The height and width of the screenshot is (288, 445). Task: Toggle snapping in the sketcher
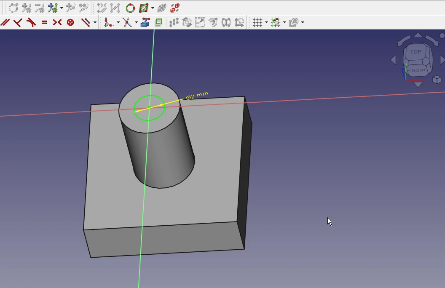click(276, 22)
